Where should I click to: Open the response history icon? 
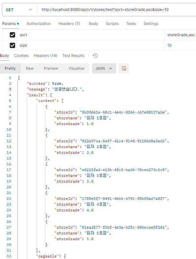click(95, 56)
